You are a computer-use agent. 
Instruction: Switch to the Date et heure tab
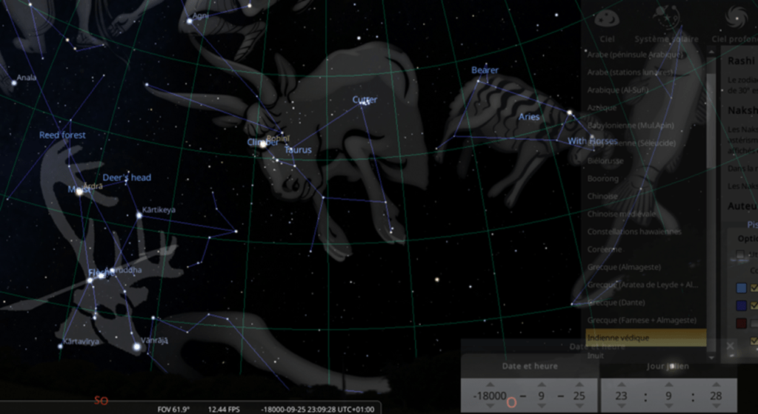point(529,366)
